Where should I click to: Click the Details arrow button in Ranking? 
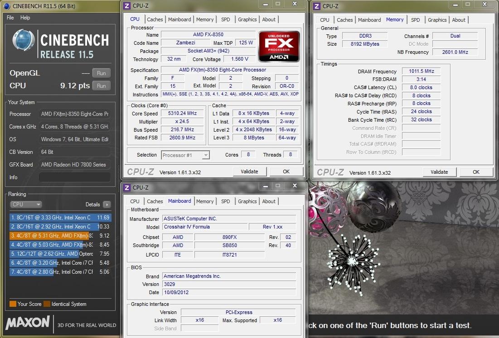point(107,205)
